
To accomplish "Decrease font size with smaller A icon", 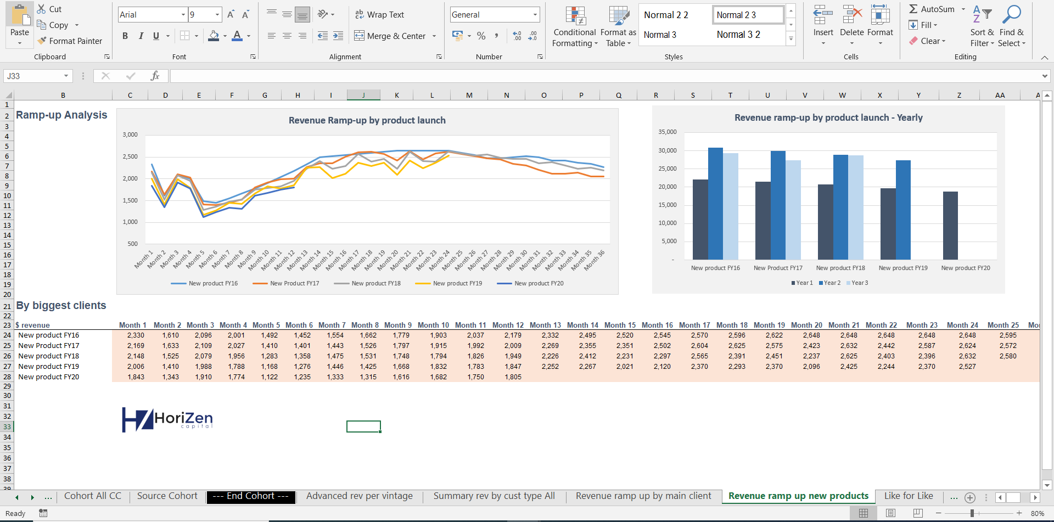I will point(245,14).
